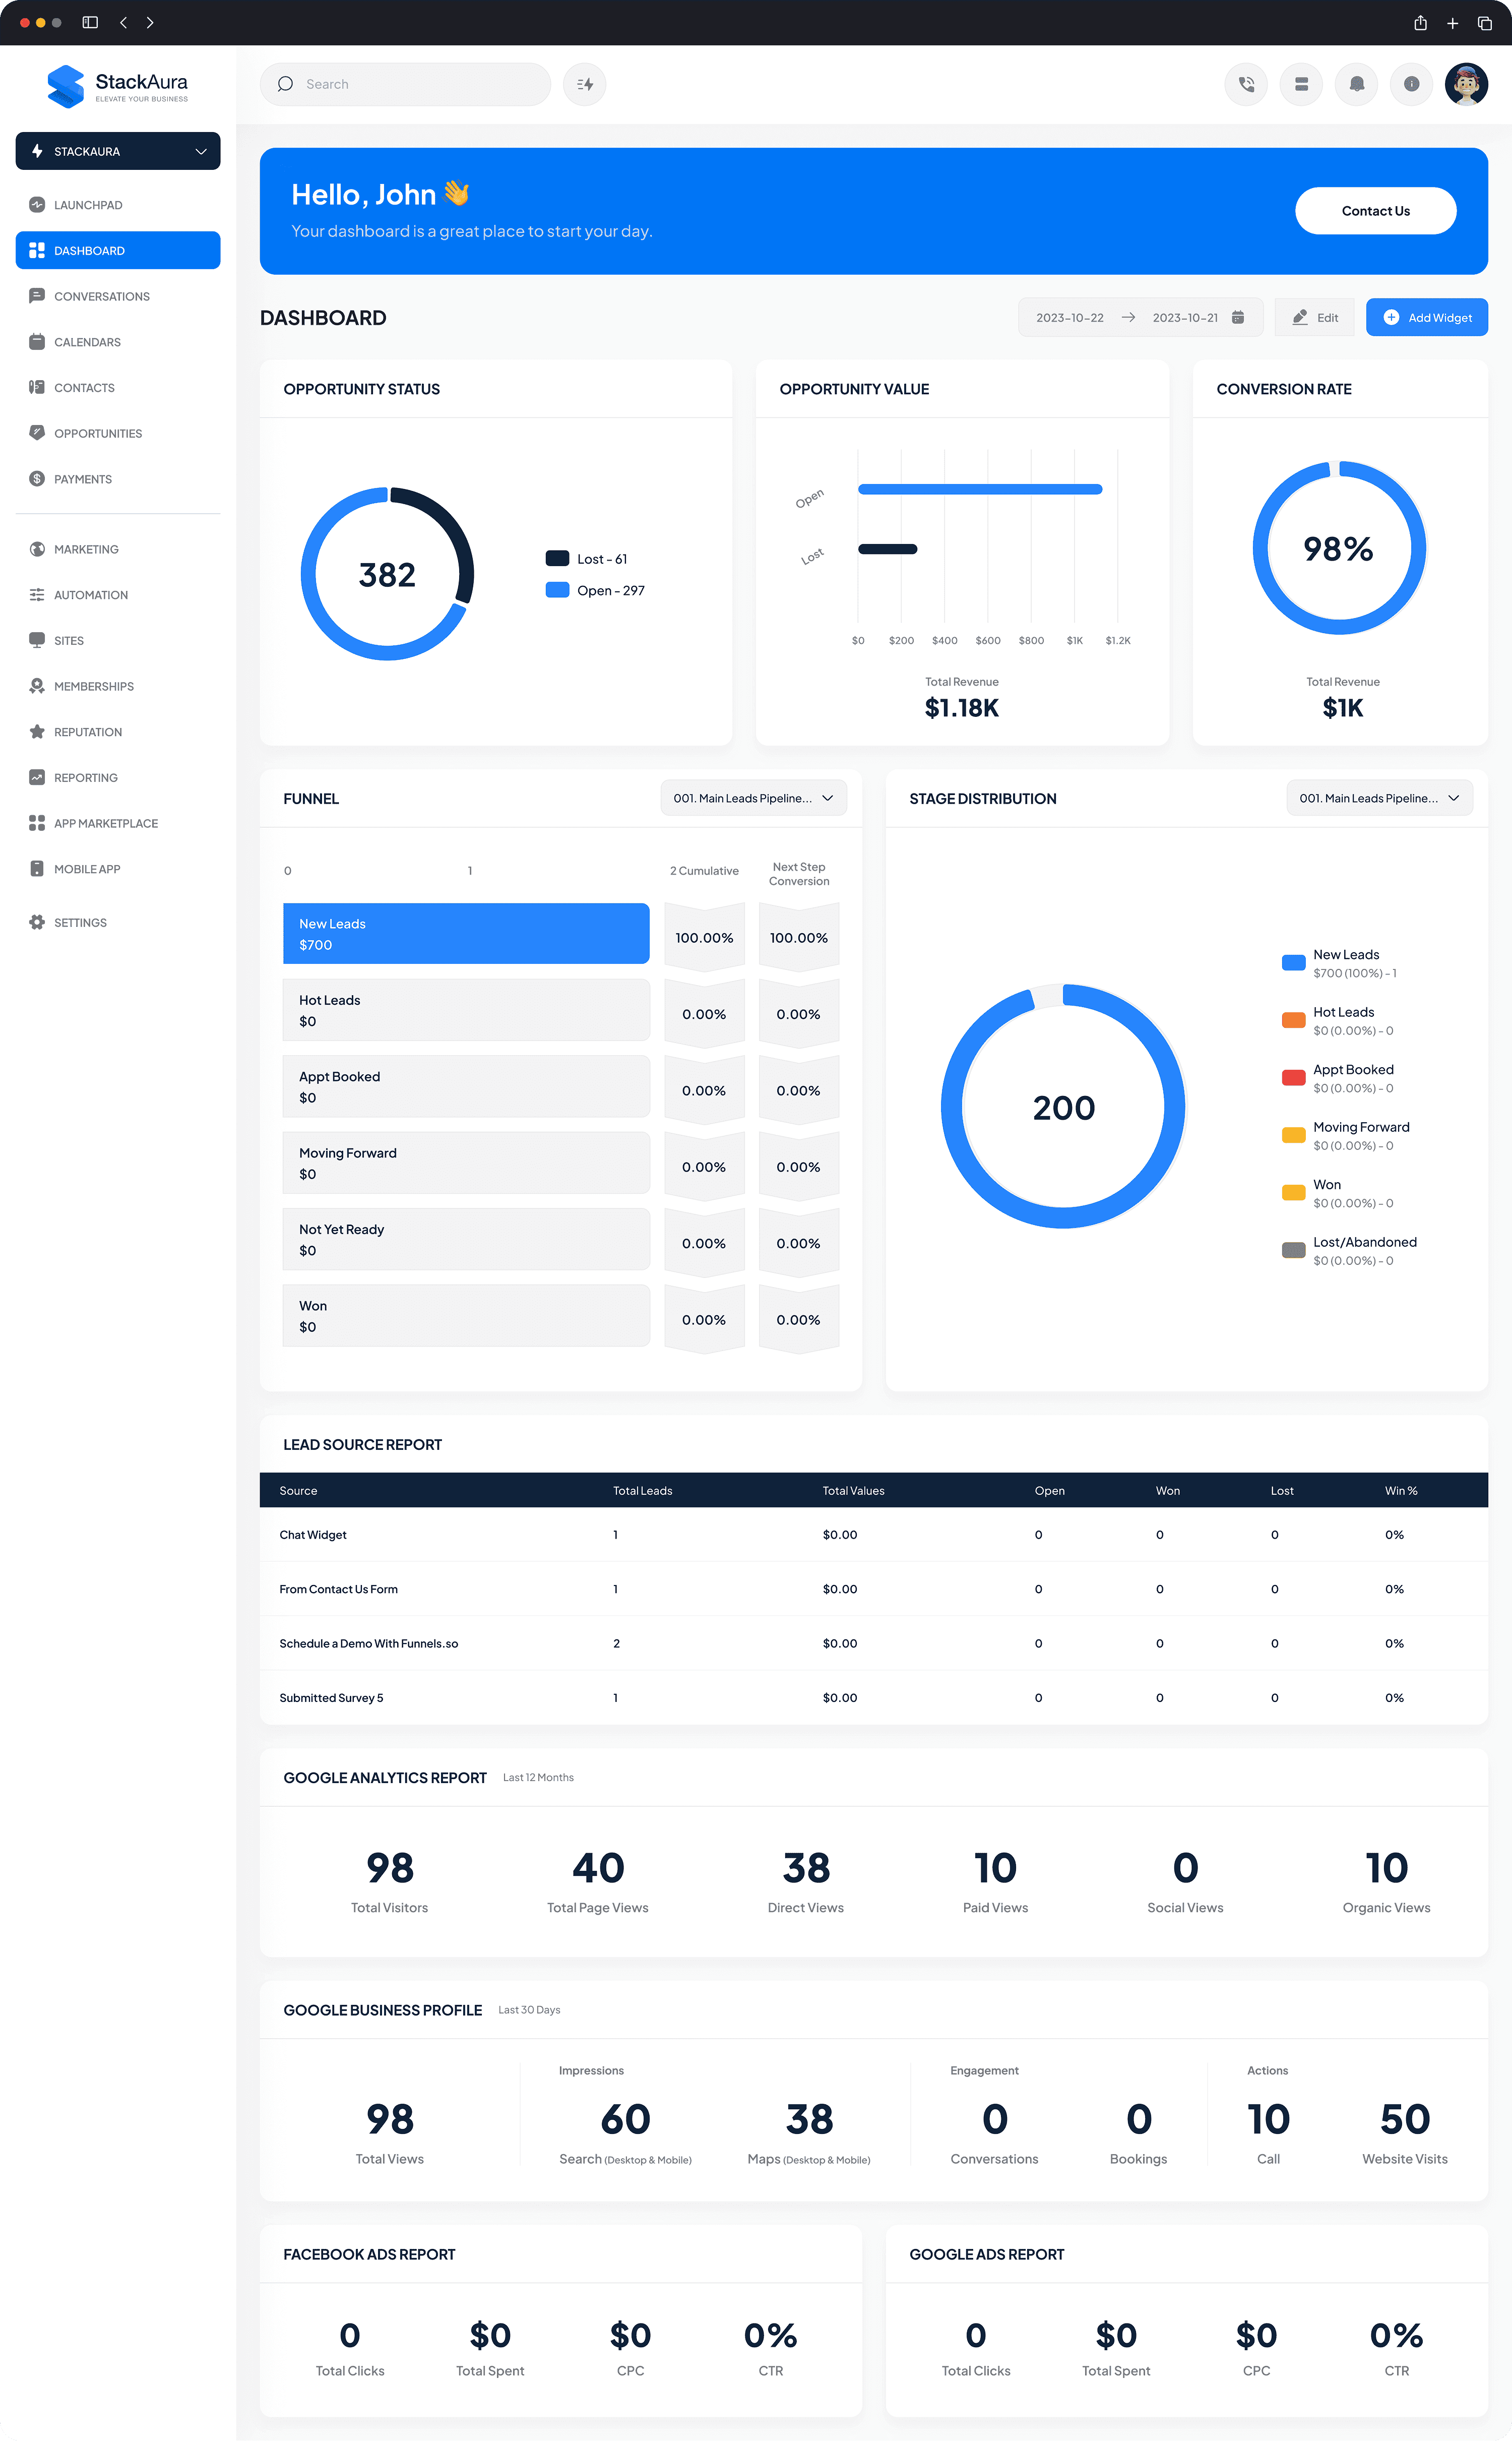Image resolution: width=1512 pixels, height=2441 pixels.
Task: Open the help info icon in the top bar
Action: [1411, 84]
